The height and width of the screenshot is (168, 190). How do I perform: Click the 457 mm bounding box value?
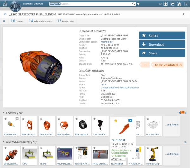coord(105,64)
